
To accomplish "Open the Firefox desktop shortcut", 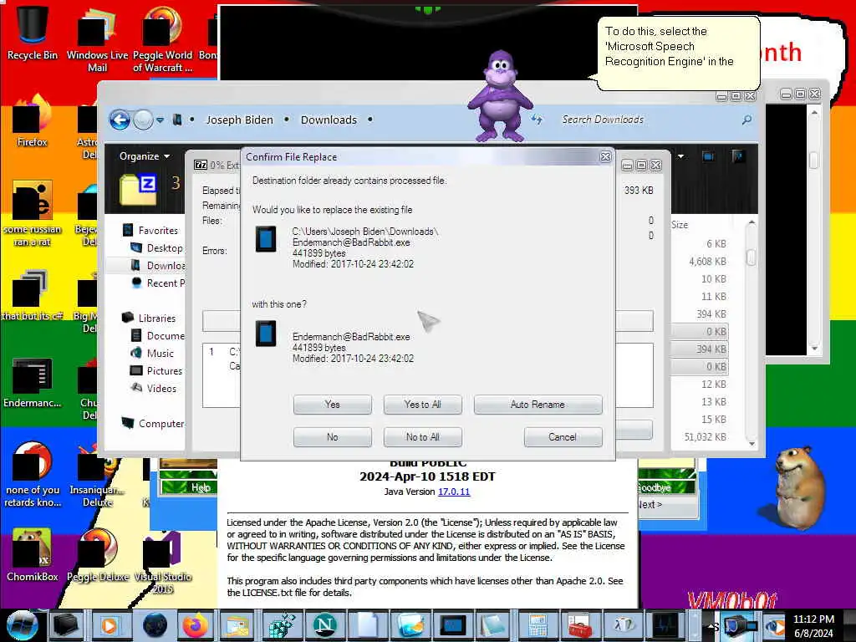I will tap(33, 121).
